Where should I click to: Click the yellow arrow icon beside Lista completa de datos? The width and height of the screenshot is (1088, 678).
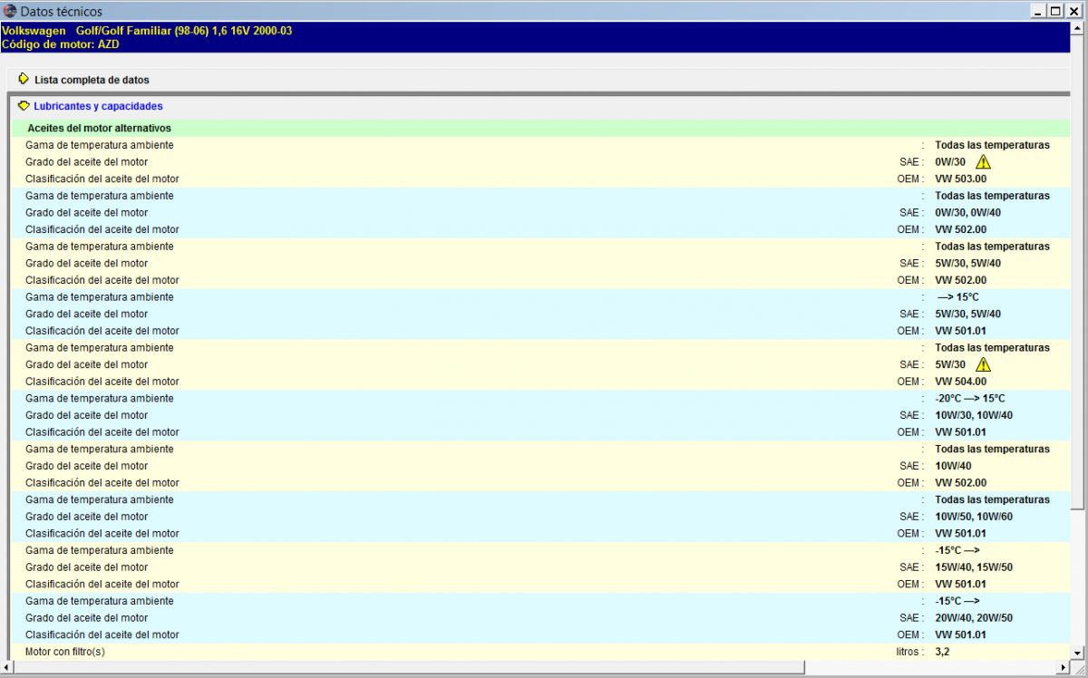click(x=24, y=79)
